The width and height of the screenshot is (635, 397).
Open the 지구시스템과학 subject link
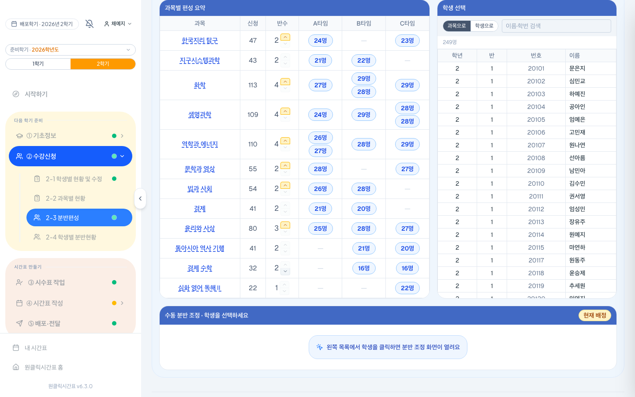tap(200, 60)
